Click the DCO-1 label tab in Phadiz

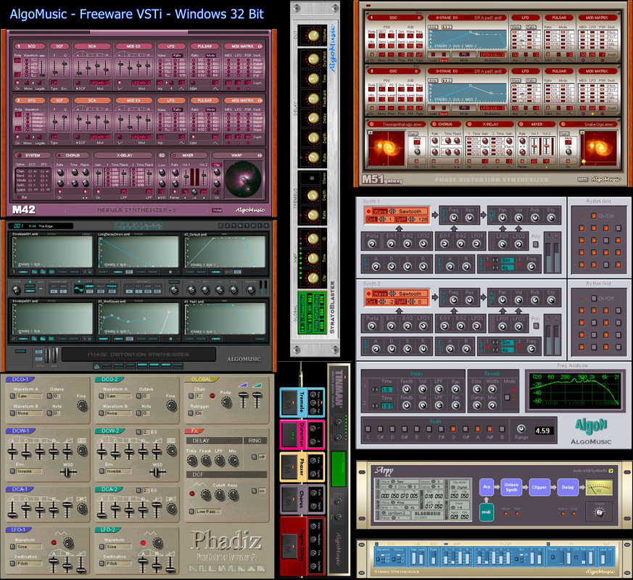[20, 379]
